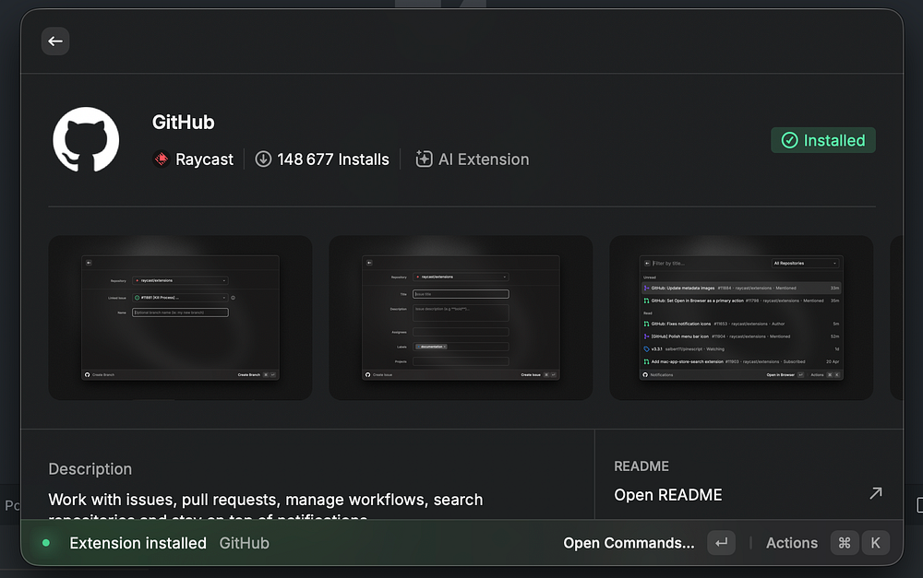Image resolution: width=923 pixels, height=578 pixels.
Task: Click the GitHub Octocat logo
Action: (x=86, y=139)
